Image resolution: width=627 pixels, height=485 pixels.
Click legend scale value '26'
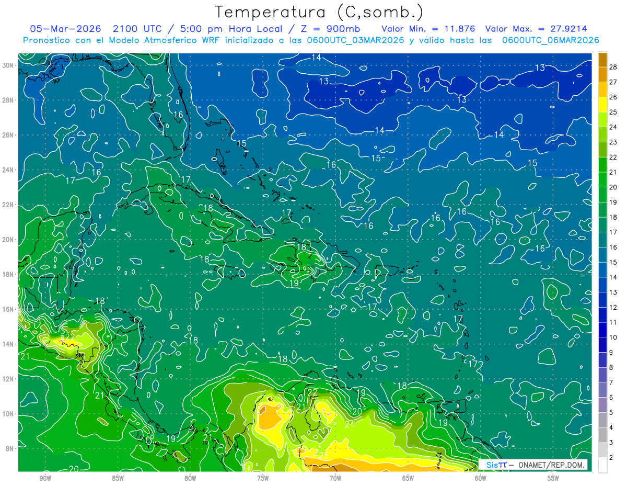(613, 97)
